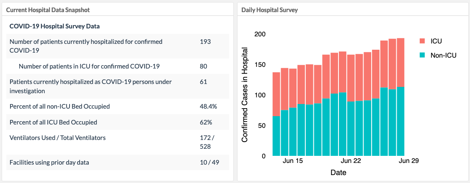Screen dimensions: 470x183
Task: Click the Confirmed Cases in Hospital axis title
Action: (245, 95)
